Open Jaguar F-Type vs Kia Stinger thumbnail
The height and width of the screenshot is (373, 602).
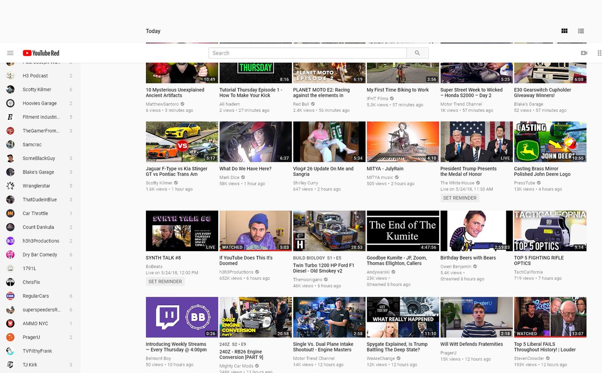click(182, 142)
